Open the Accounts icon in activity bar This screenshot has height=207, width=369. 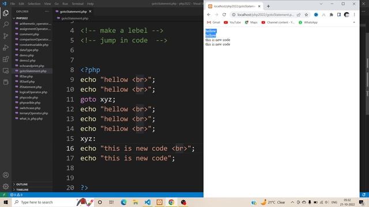click(x=6, y=175)
